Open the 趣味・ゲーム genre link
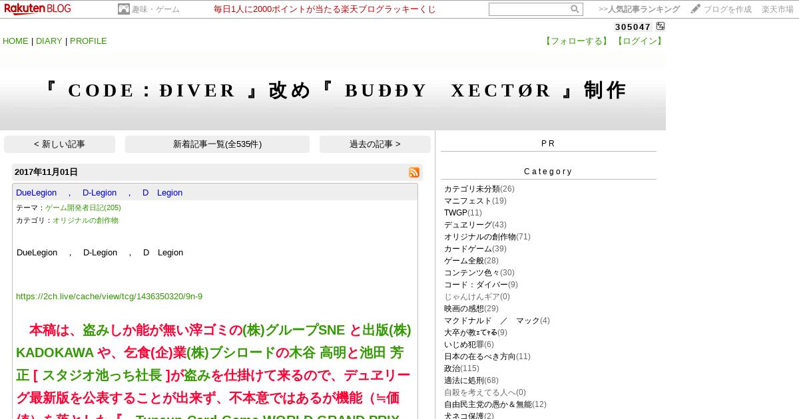 pyautogui.click(x=156, y=9)
